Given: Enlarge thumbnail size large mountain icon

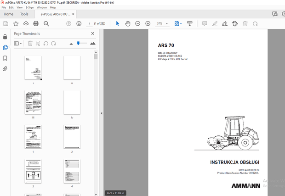Looking at the screenshot, I should (x=93, y=43).
